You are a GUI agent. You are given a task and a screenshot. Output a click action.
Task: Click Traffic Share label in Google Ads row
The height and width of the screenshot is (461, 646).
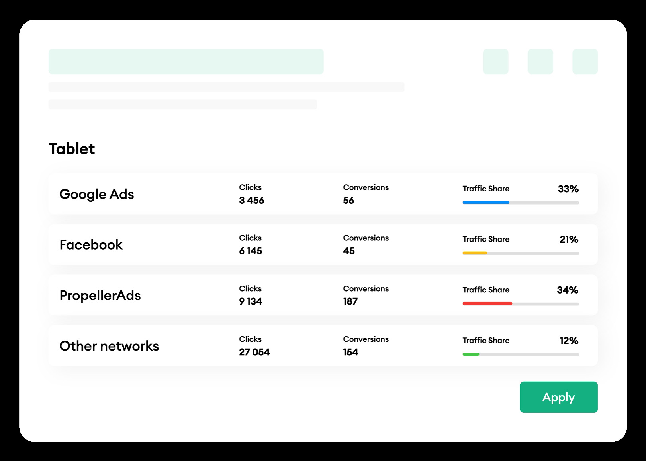[x=486, y=189]
